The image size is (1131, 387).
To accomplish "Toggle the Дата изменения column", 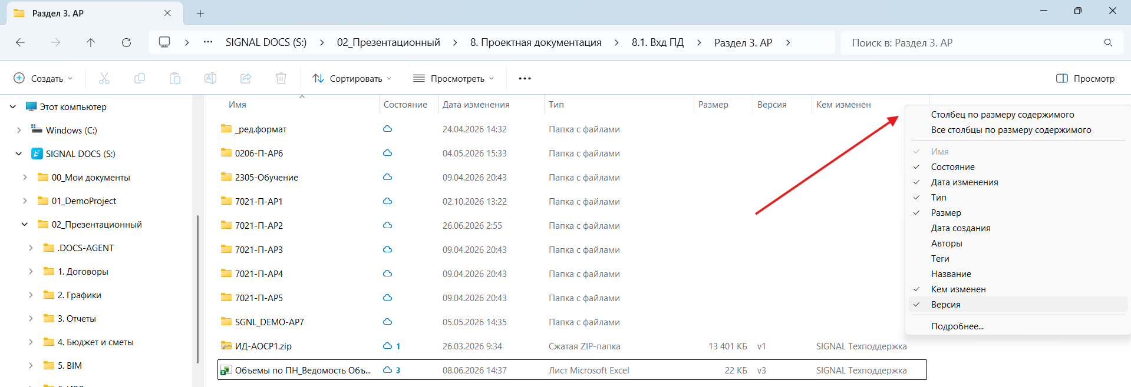I will coord(964,182).
